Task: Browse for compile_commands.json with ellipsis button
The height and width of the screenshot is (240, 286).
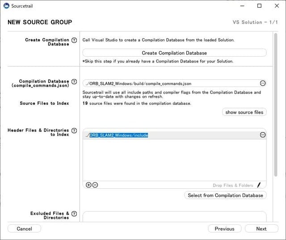Action: pyautogui.click(x=263, y=83)
